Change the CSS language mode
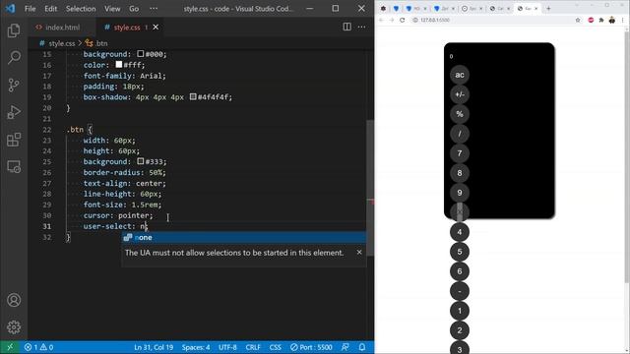This screenshot has width=630, height=354. coord(276,347)
